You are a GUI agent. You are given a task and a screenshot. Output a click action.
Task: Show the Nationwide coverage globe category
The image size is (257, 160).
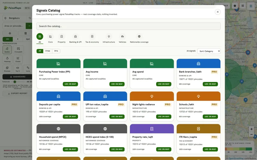coord(139,36)
